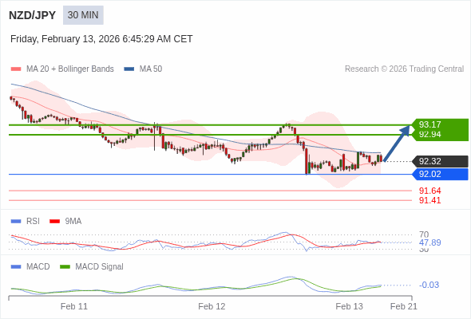Click the Trading Central research credit
The width and height of the screenshot is (471, 319).
click(x=404, y=69)
